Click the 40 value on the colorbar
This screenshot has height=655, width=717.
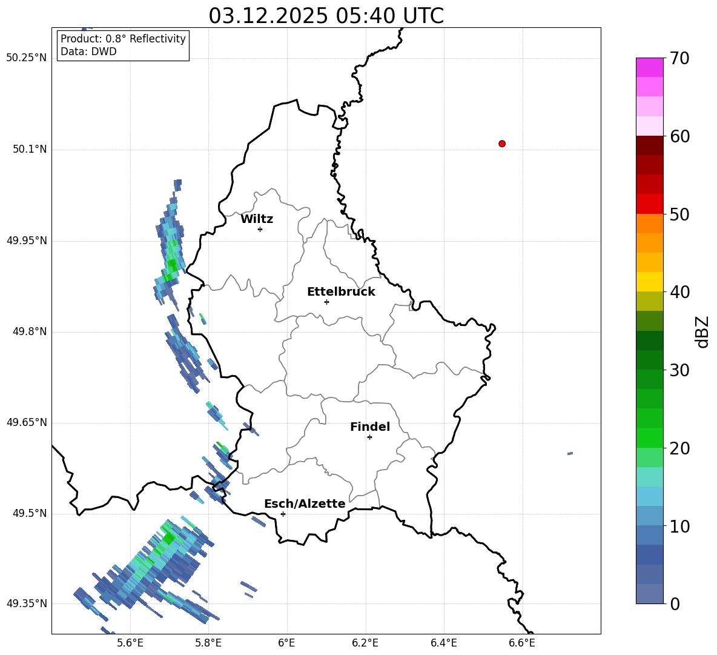click(679, 292)
